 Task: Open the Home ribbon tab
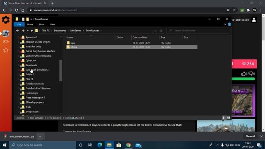coord(30,24)
